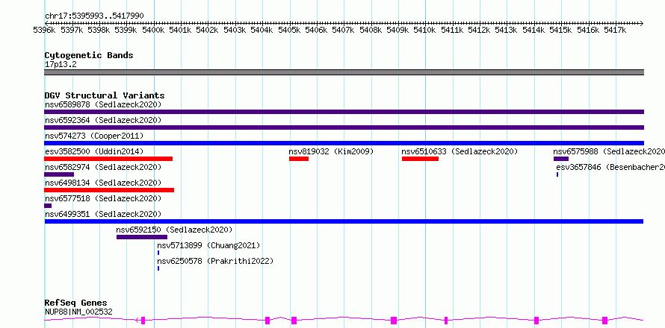Click the 5400k ruler tick label
The height and width of the screenshot is (328, 665).
[153, 30]
